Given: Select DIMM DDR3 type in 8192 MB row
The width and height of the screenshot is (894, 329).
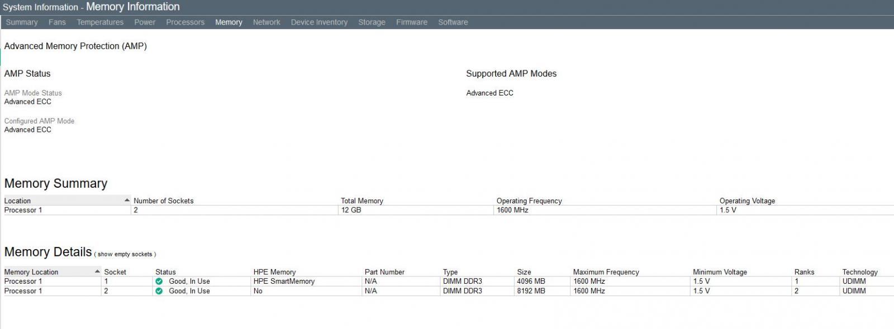Looking at the screenshot, I should point(463,291).
